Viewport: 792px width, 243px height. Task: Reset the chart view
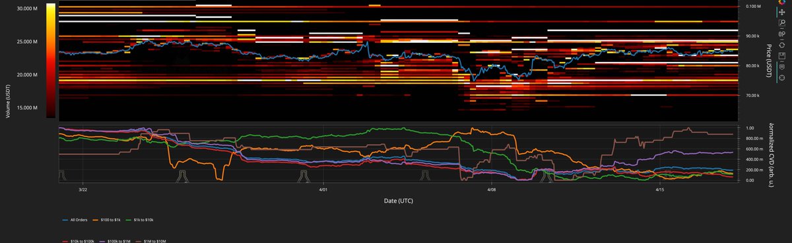781,44
